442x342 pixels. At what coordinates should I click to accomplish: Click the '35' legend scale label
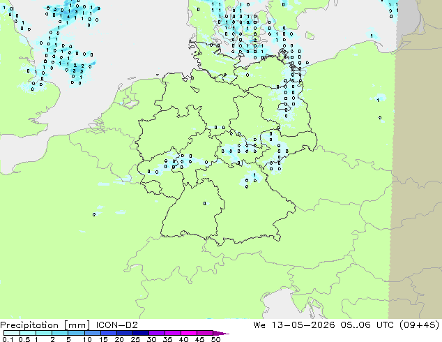pyautogui.click(x=167, y=339)
